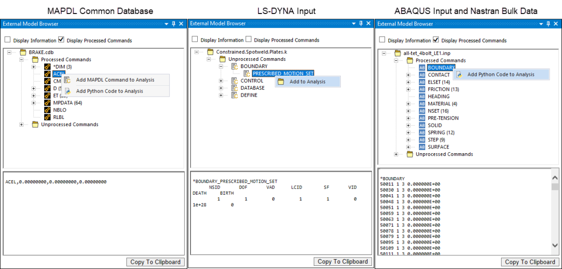Choose Add Python Code to Analysis for BOUNDARY
Screen dimensions: 562x269
501,74
